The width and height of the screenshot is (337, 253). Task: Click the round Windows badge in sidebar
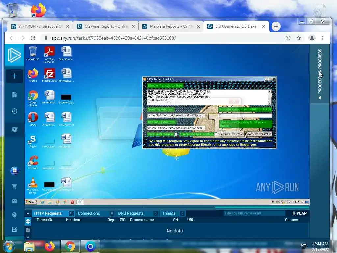tap(14, 171)
